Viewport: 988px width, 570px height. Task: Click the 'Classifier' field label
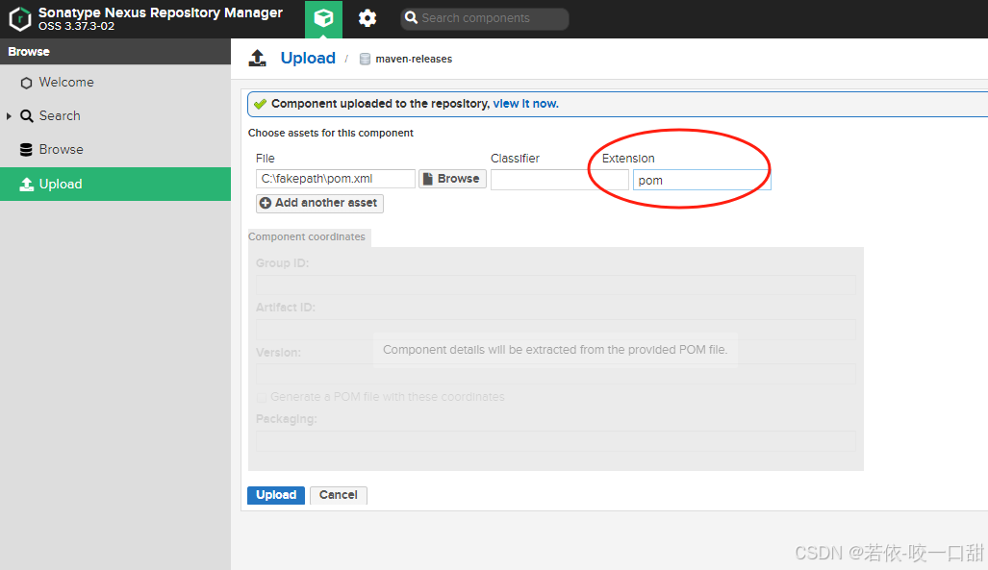516,158
